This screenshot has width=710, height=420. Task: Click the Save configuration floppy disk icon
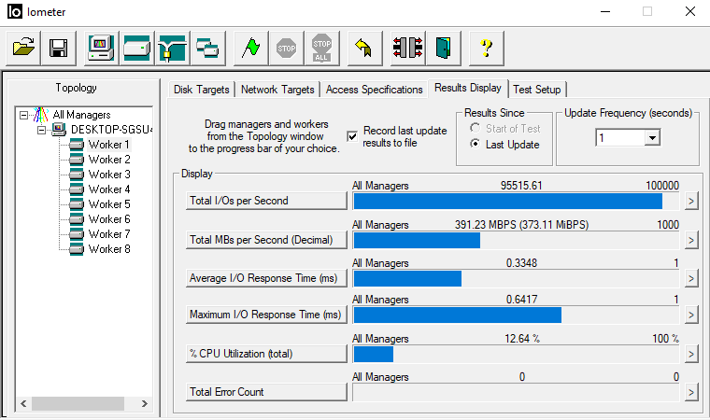[58, 47]
